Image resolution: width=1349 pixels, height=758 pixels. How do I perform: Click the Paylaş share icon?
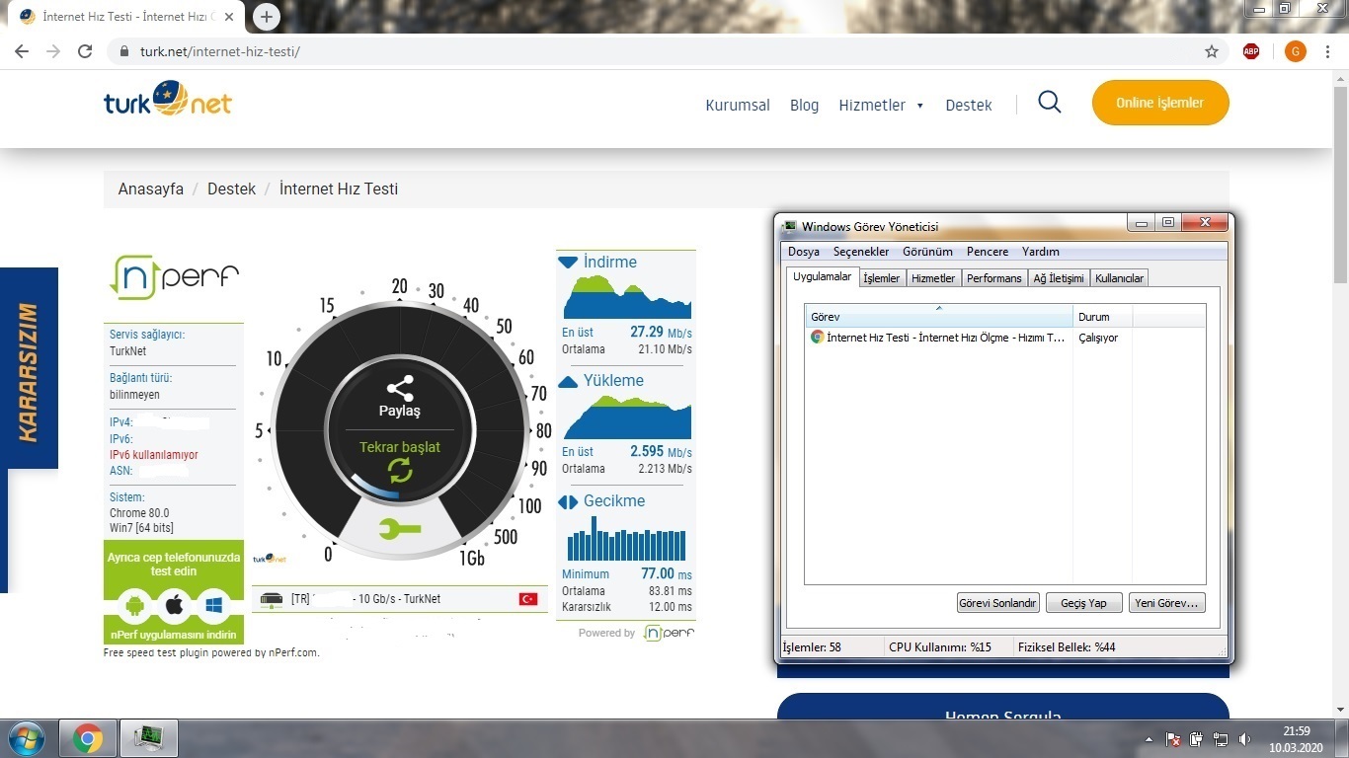(x=400, y=388)
